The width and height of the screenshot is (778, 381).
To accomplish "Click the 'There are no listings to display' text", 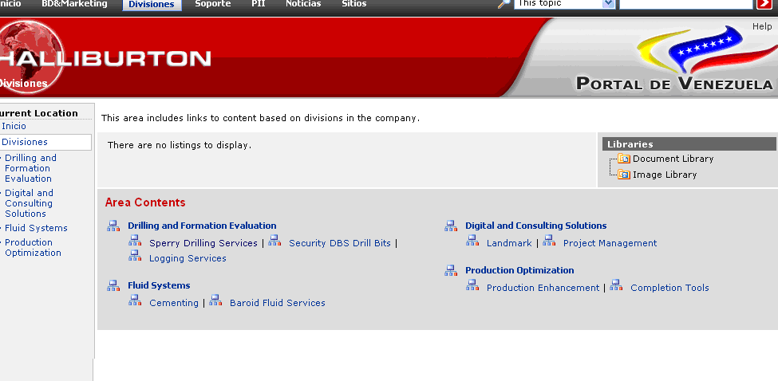I will coord(180,146).
